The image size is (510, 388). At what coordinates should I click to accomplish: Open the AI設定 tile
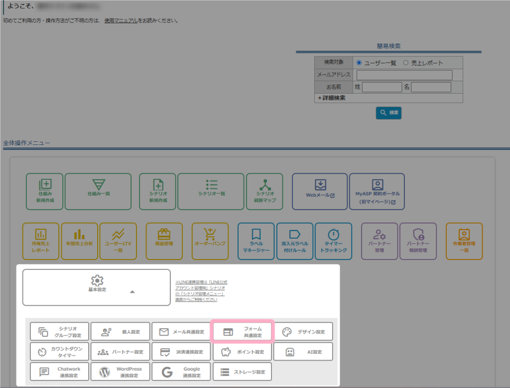(x=303, y=352)
